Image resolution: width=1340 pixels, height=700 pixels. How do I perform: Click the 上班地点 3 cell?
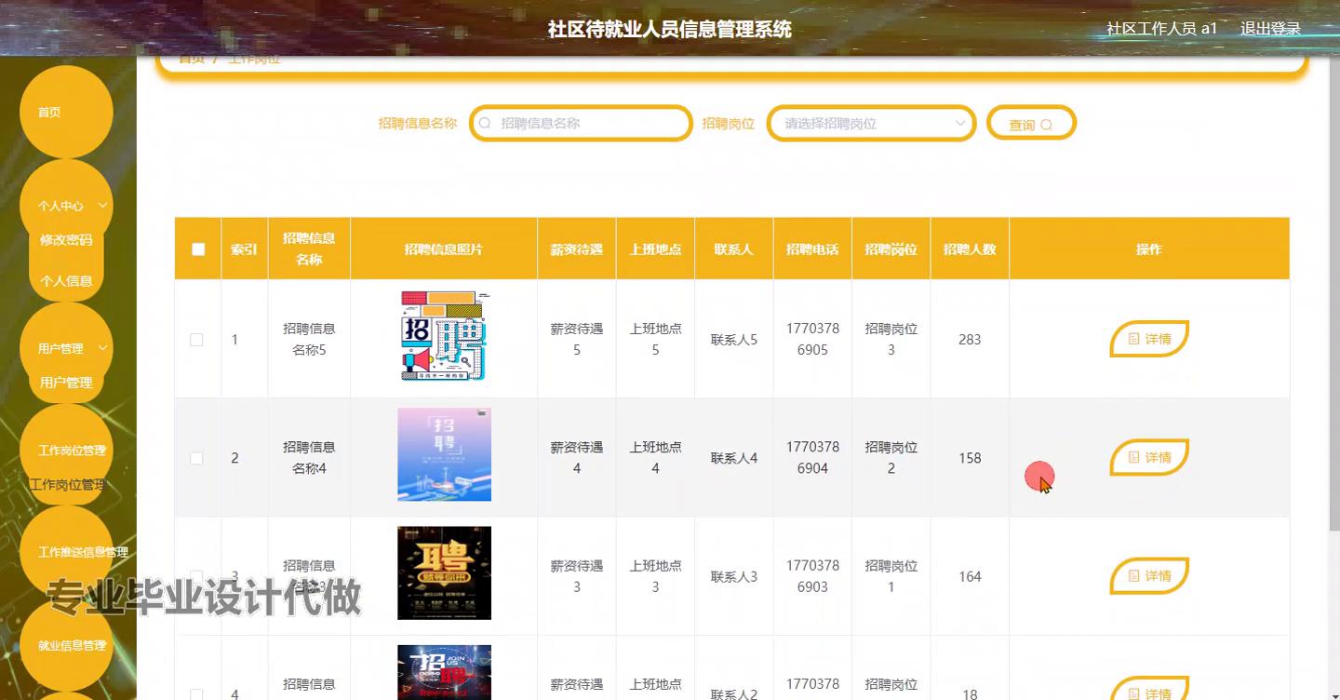[655, 575]
